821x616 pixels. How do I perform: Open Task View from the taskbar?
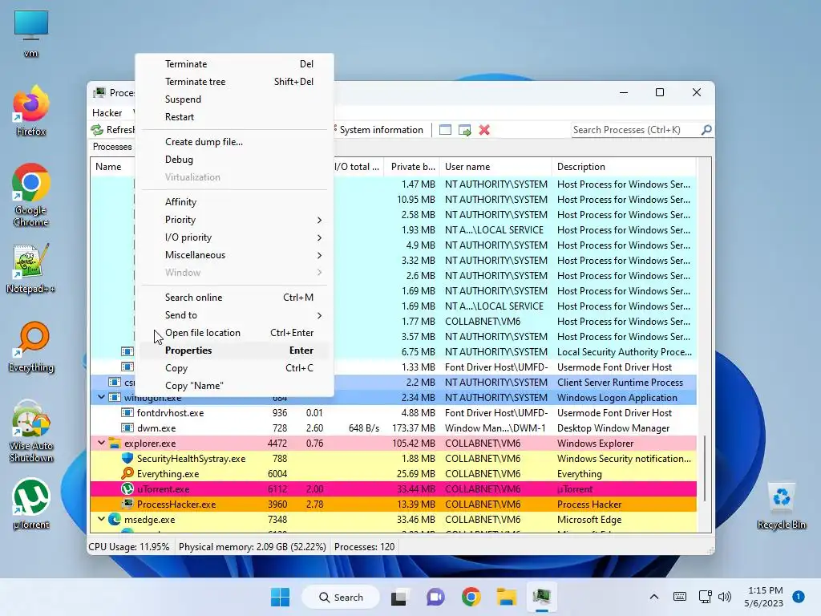tap(399, 597)
